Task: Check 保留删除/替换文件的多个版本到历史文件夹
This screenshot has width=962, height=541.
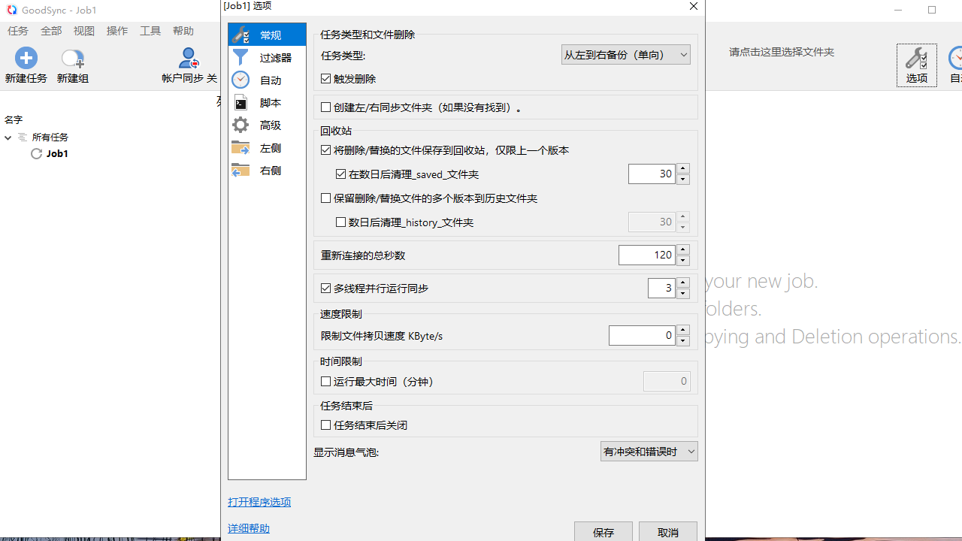Action: 326,198
